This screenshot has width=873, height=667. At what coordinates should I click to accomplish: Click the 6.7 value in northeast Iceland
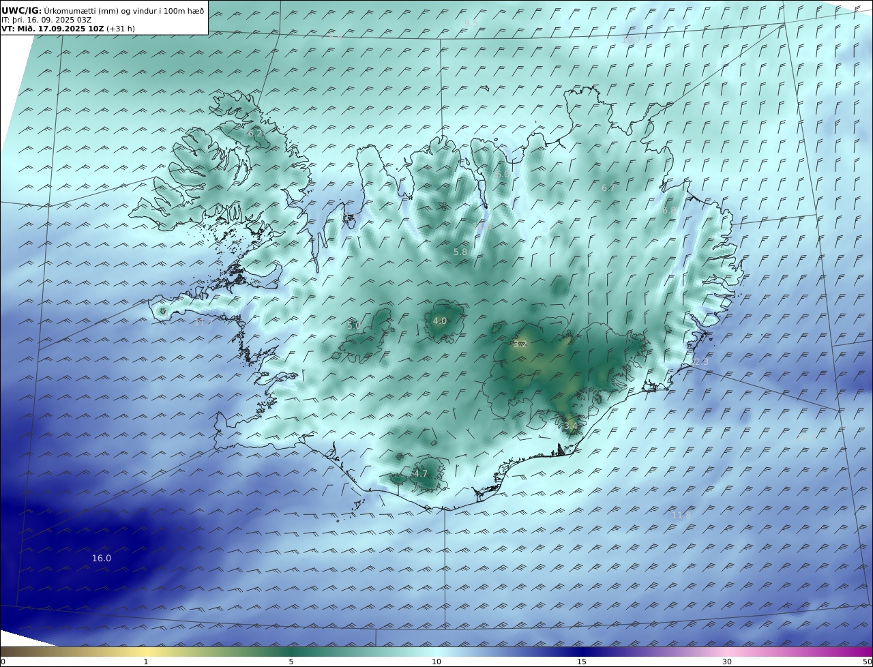(608, 188)
